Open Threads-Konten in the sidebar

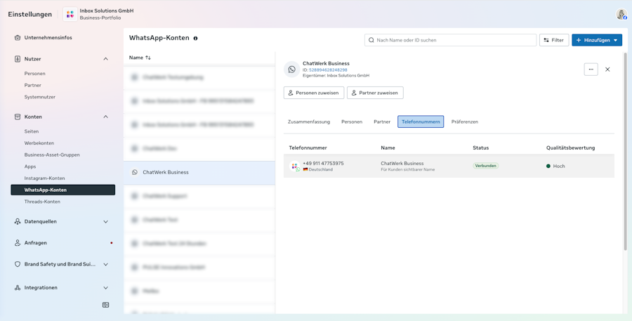[42, 202]
